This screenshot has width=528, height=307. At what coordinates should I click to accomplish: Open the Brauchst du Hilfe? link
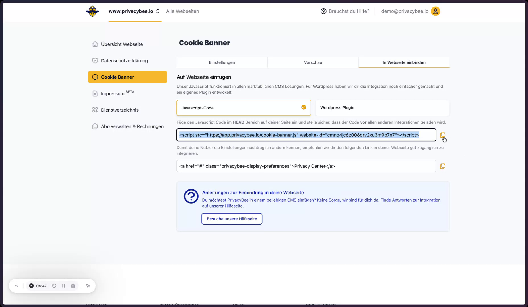tap(349, 11)
